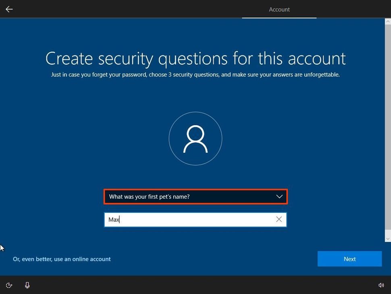Place the cursor after "Max"
Viewport: 391px width, 294px height.
pyautogui.click(x=120, y=219)
